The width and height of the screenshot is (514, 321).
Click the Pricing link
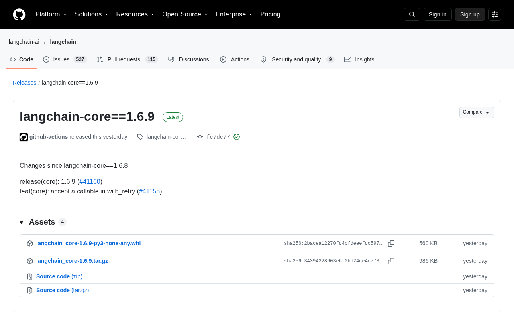pos(270,14)
